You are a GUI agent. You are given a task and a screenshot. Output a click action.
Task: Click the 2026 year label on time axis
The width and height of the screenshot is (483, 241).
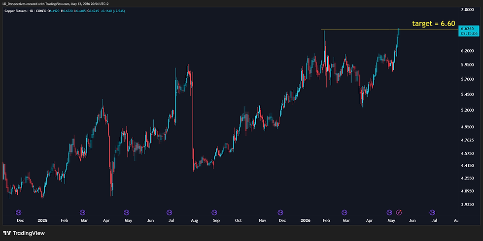point(306,220)
